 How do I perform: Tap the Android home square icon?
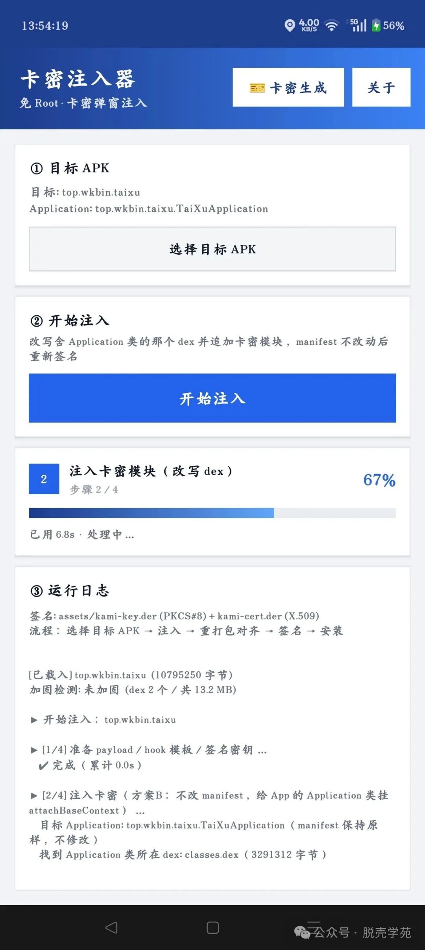coord(213,928)
